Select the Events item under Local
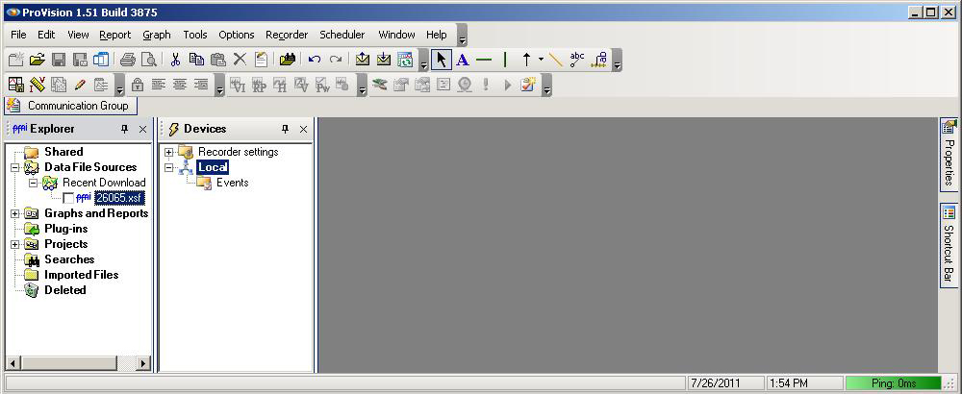The image size is (962, 394). tap(233, 183)
